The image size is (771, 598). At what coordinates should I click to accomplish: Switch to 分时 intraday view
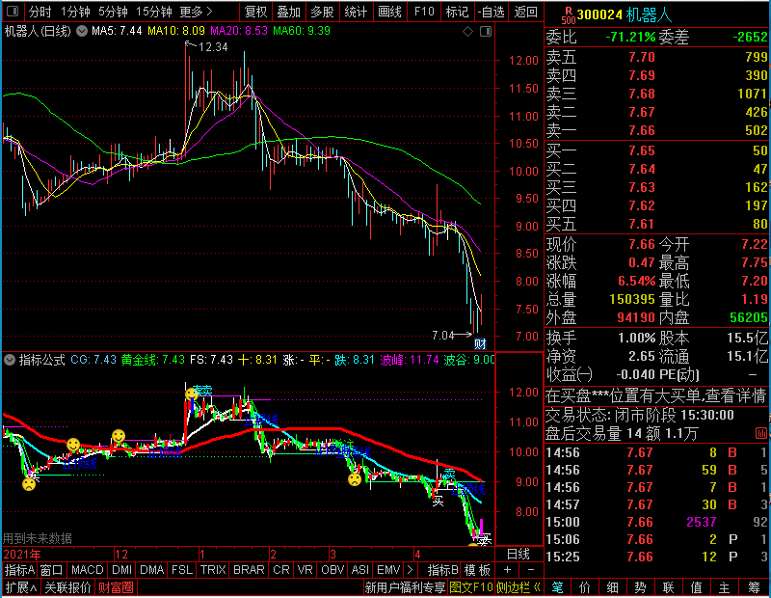(x=40, y=12)
